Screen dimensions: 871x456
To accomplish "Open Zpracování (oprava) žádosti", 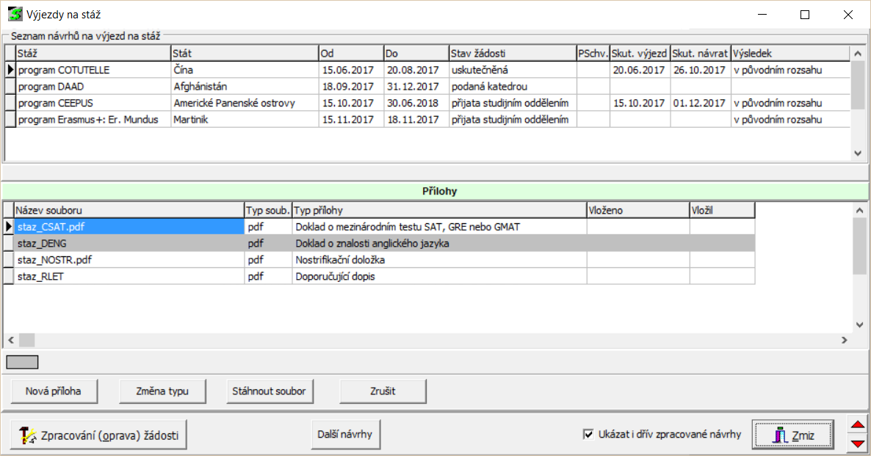I will 98,435.
